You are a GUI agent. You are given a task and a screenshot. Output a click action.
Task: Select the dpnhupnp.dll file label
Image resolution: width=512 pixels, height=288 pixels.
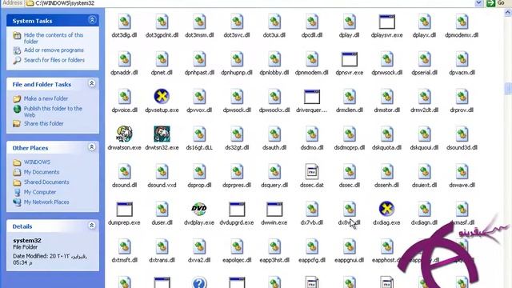[x=237, y=73]
